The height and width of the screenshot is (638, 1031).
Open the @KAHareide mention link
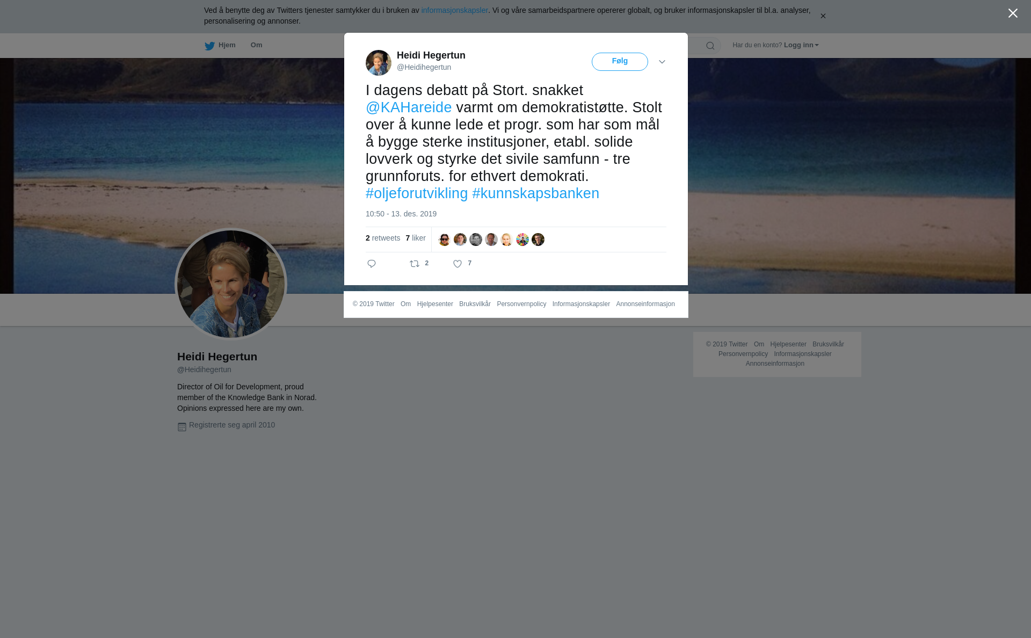(409, 107)
